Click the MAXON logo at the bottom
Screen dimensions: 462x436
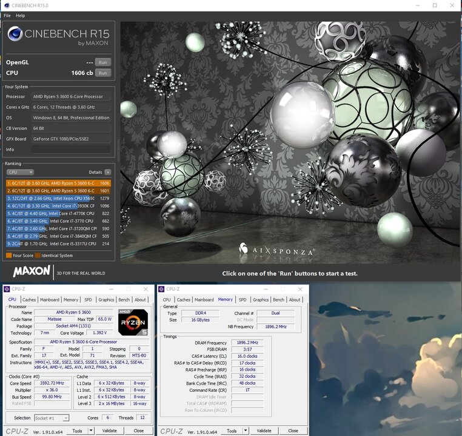point(32,271)
